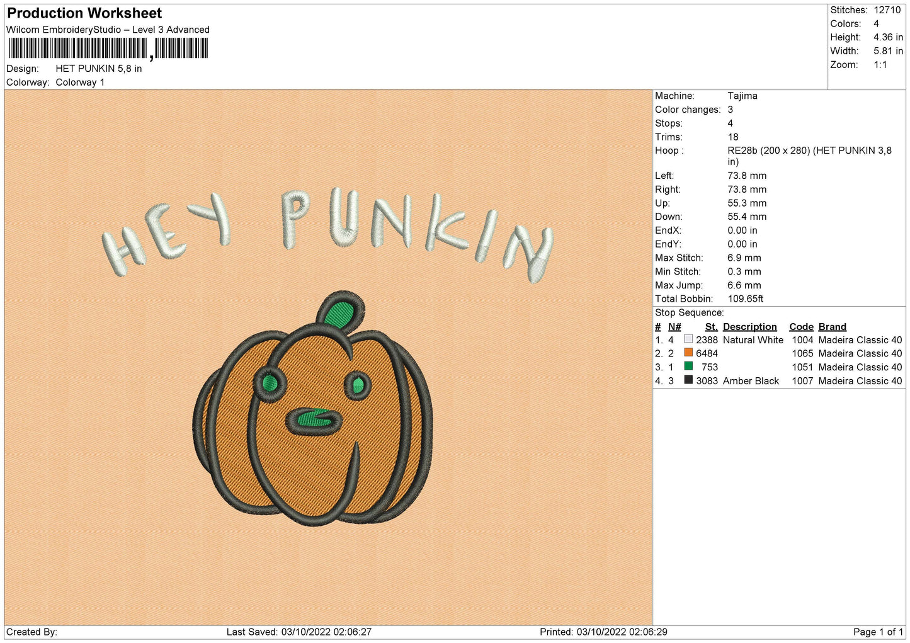Click the Trims value 18
Viewport: 910px width, 643px height.
(733, 137)
